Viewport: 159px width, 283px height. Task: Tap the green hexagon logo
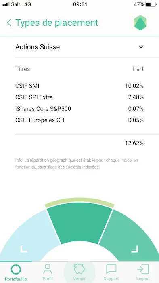[140, 23]
